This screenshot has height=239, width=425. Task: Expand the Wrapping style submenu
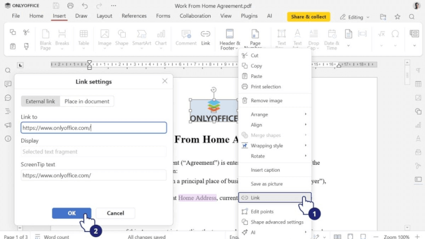(275, 146)
